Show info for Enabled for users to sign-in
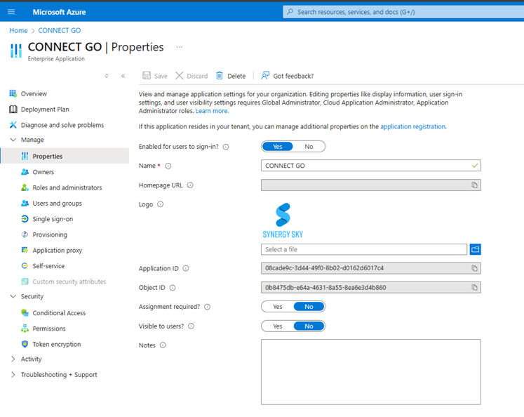524x417 pixels. click(226, 147)
